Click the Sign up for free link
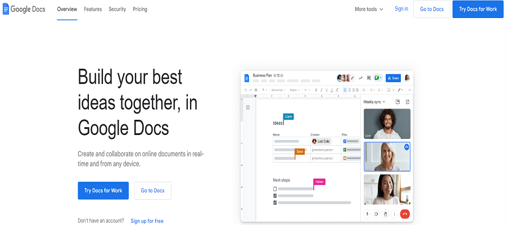Screen dimensions: 506x225 147,221
